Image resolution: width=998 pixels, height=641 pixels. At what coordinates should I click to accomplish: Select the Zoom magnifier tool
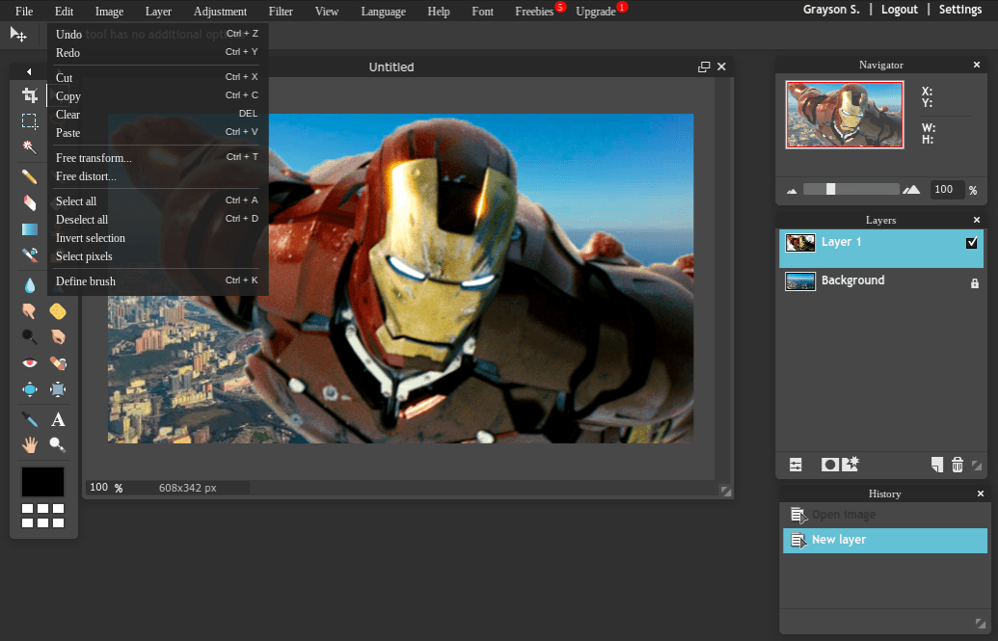point(58,444)
